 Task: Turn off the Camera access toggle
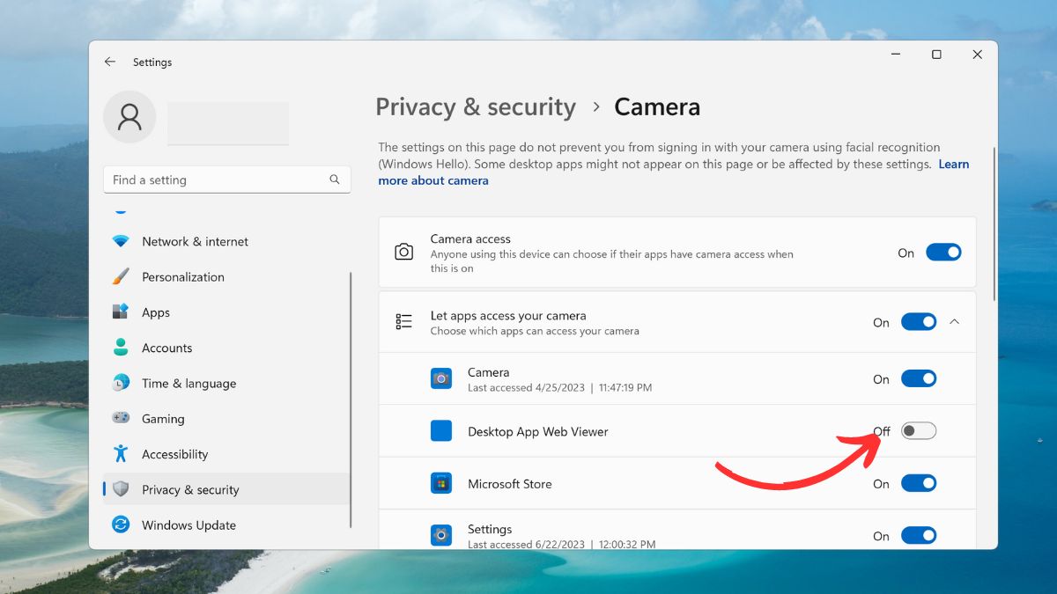[943, 253]
